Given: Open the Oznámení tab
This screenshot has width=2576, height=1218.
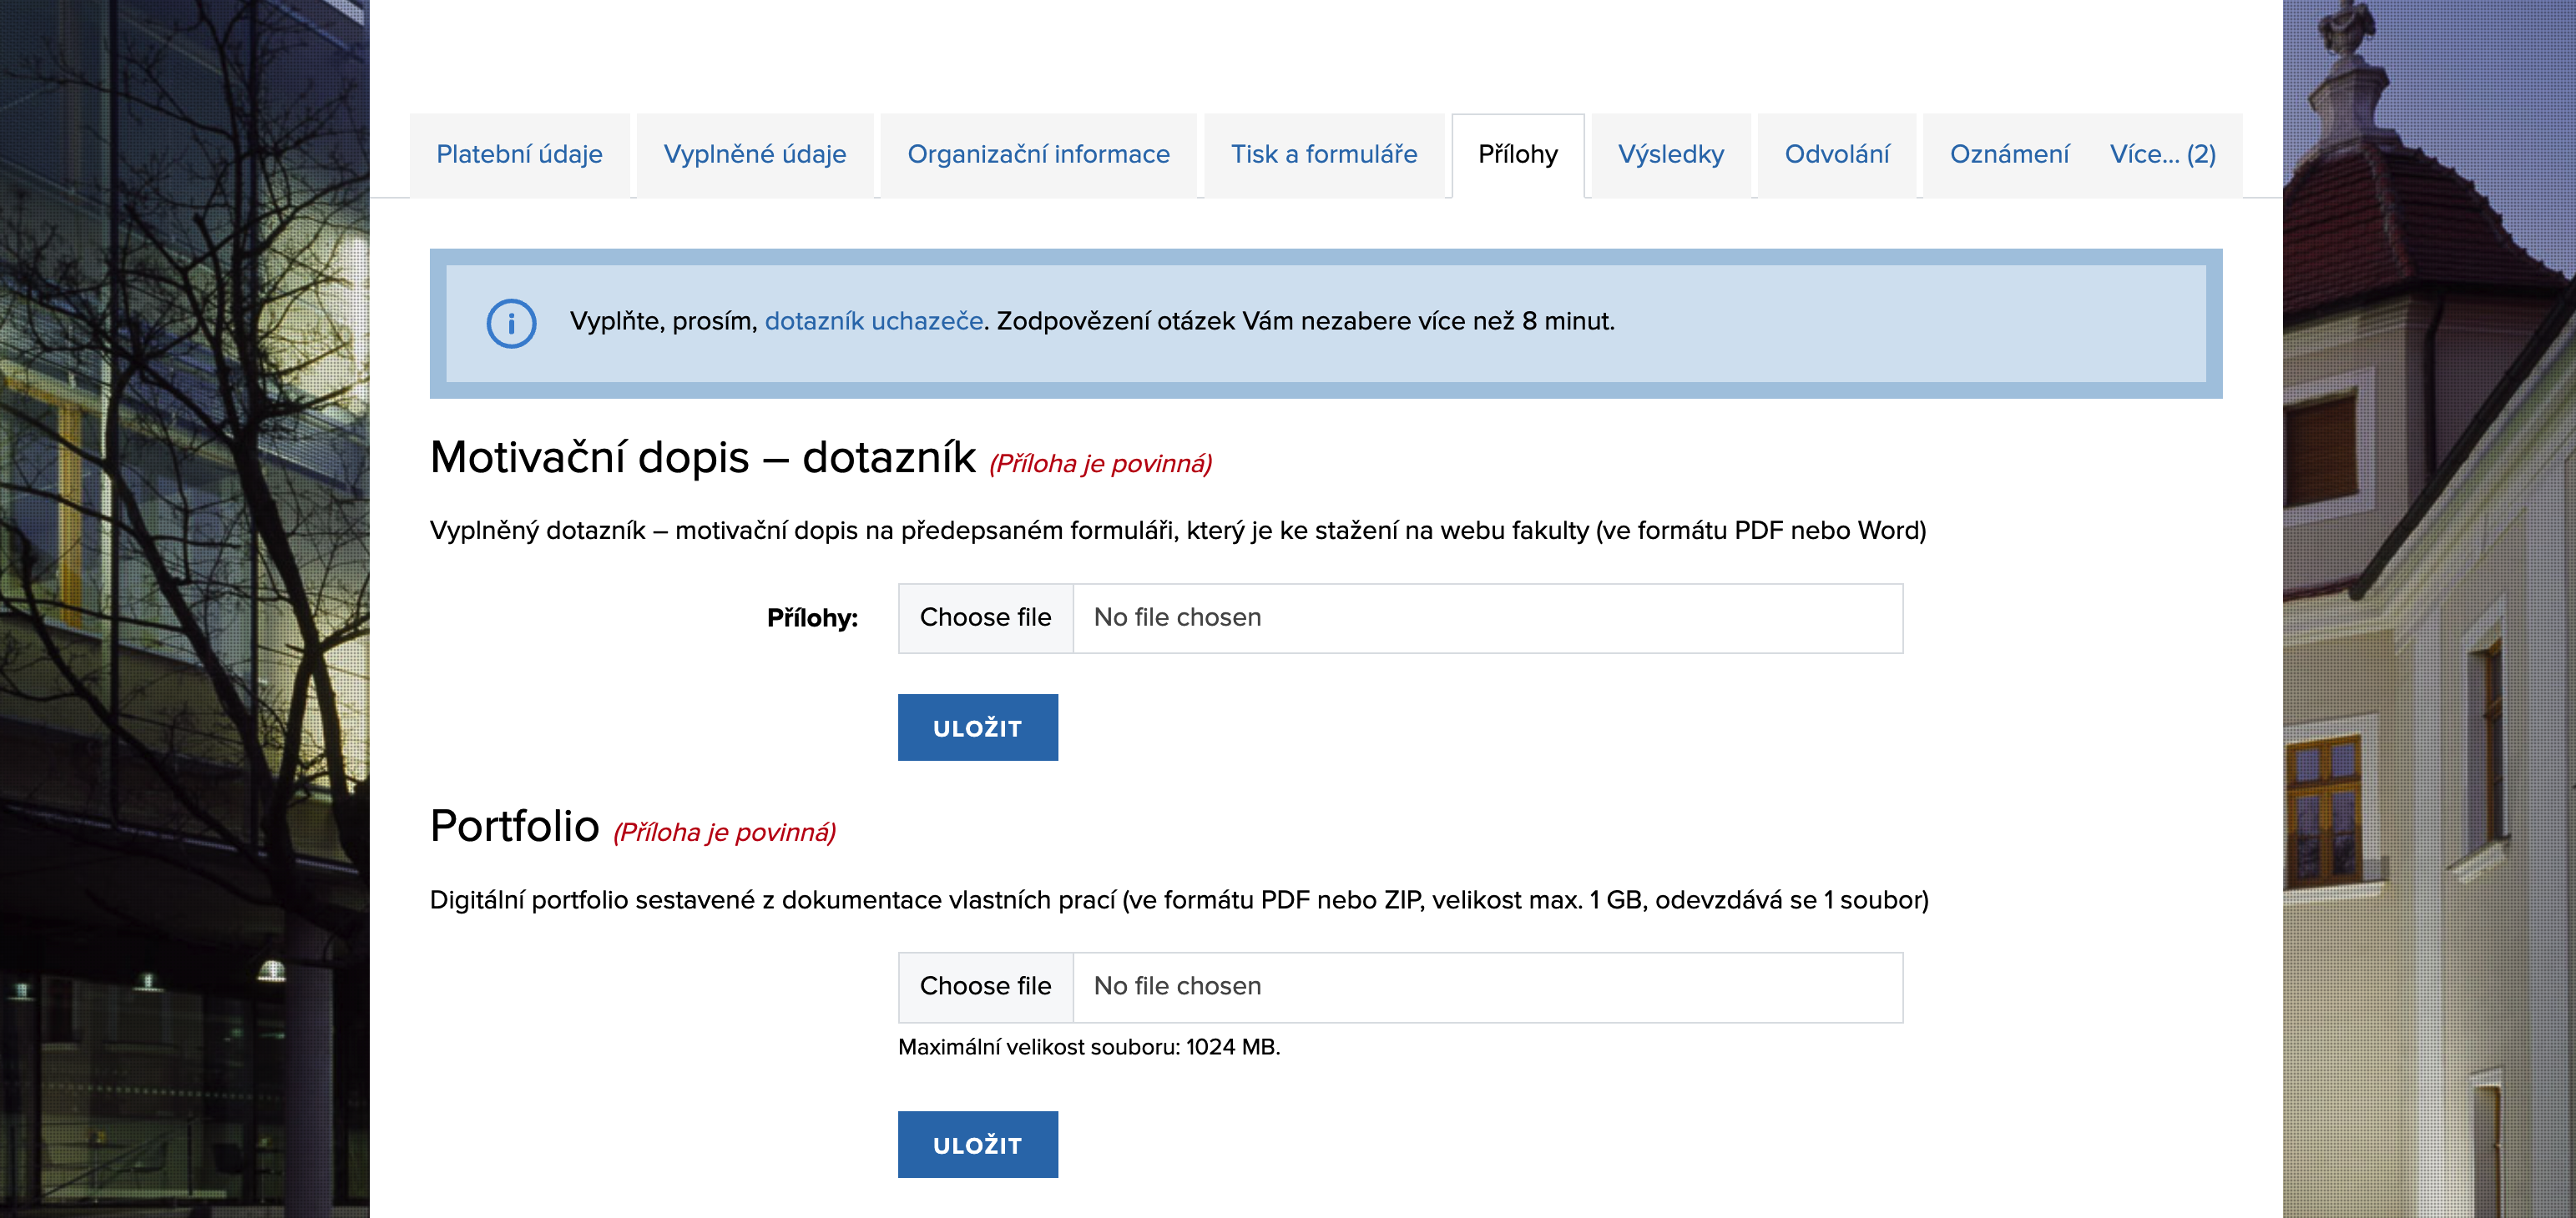Looking at the screenshot, I should click(x=2008, y=155).
